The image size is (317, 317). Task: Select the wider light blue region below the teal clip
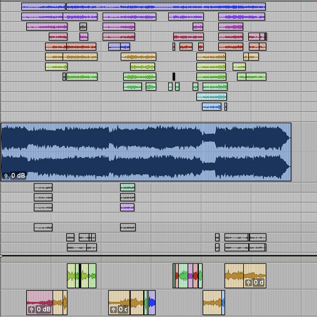click(212, 107)
